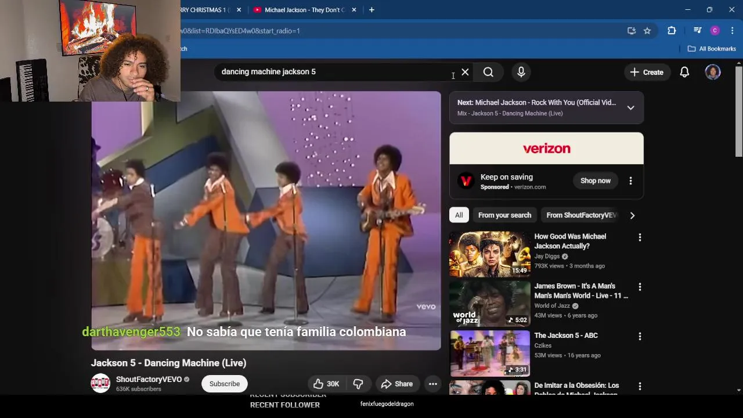
Task: Click the Czikes channel name
Action: pos(543,345)
